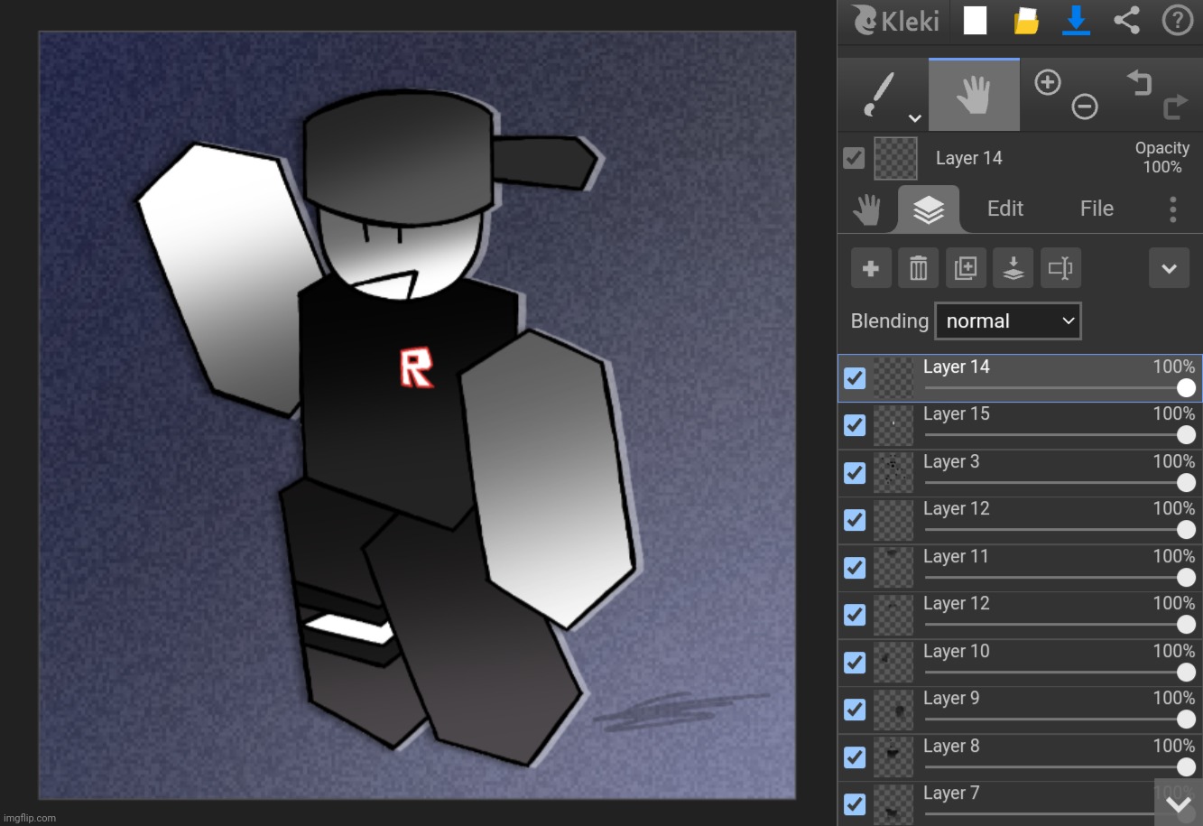Toggle visibility checkbox for Layer 3

coord(855,473)
